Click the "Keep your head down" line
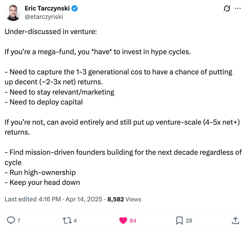247x232 pixels. tap(42, 183)
